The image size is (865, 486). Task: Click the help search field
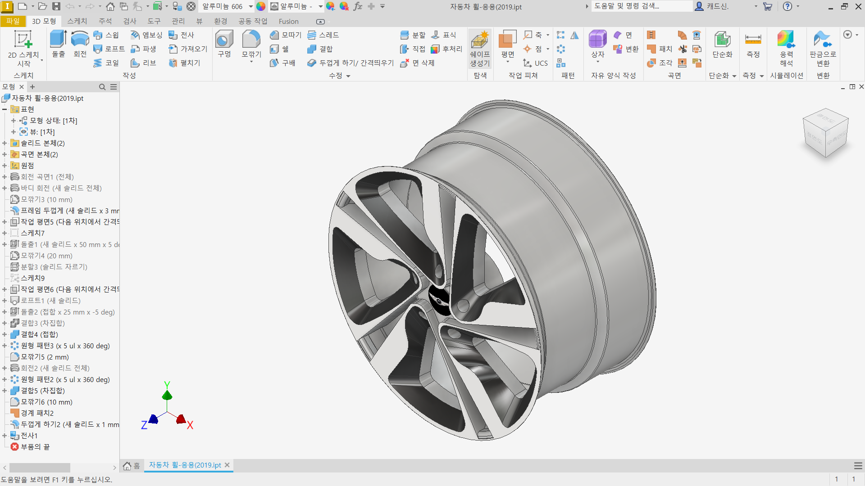coord(642,6)
